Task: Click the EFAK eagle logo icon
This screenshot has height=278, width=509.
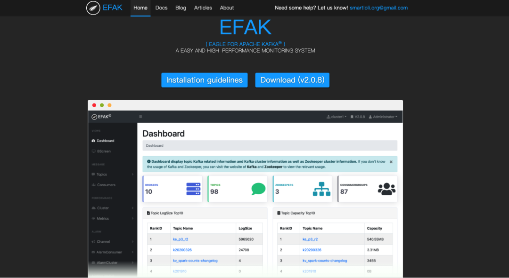Action: (x=93, y=8)
